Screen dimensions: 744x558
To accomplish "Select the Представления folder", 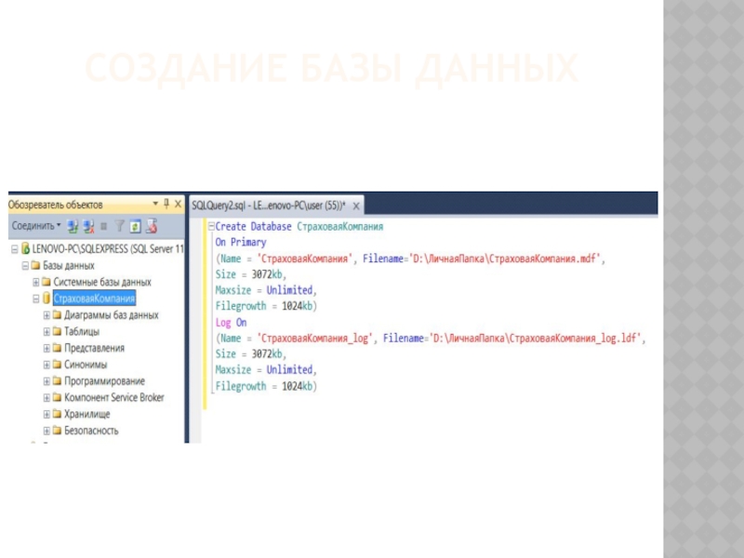I will pyautogui.click(x=94, y=348).
